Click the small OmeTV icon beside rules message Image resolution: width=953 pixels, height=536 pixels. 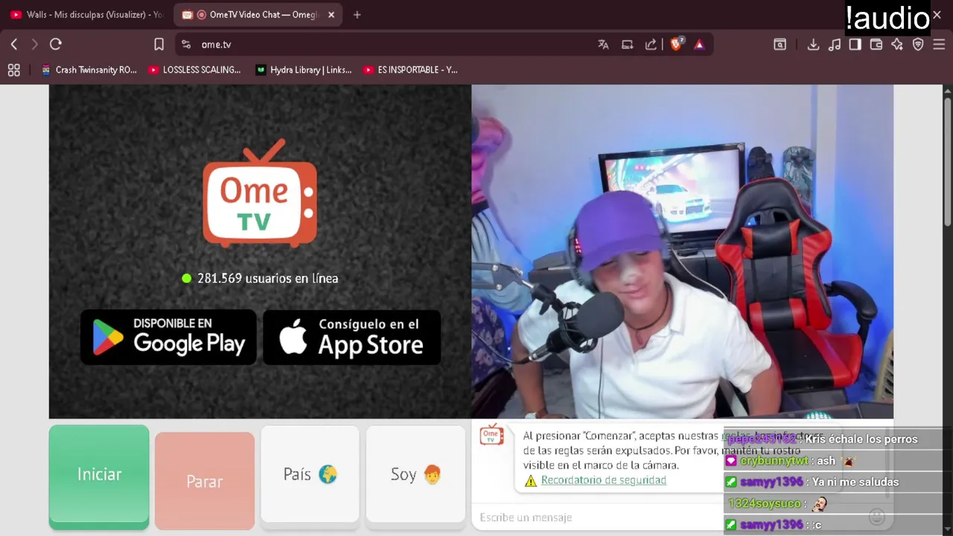coord(491,434)
